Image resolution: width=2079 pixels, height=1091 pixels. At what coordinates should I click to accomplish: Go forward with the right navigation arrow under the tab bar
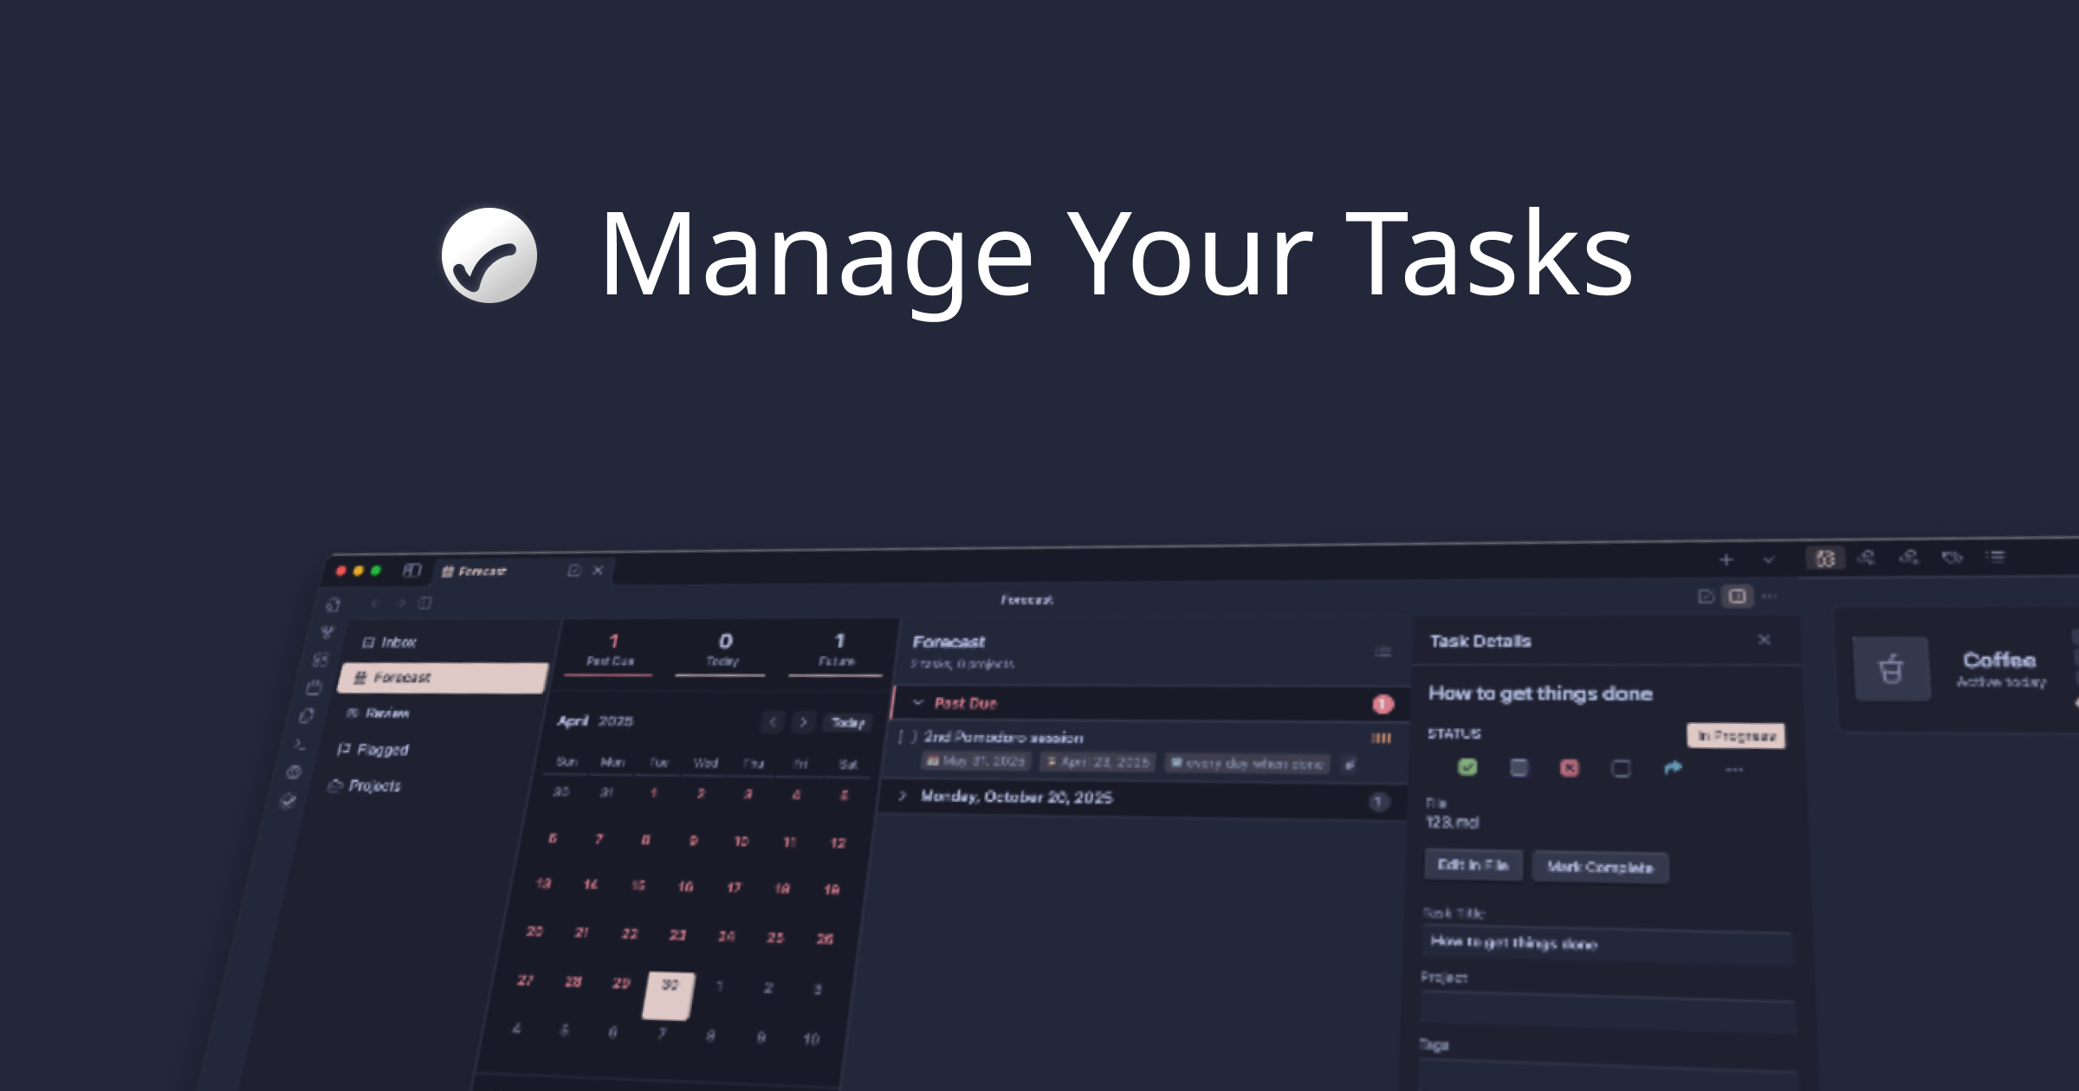point(400,603)
